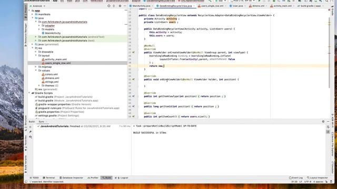337x189 pixels.
Task: Hide the Project panel with the minus icon
Action: pos(125,6)
